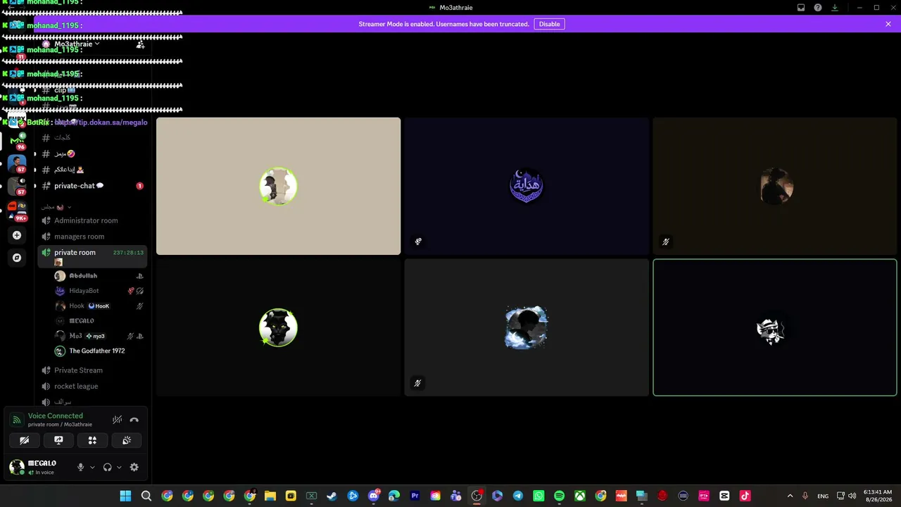Deafen with the headphones icon
Image resolution: width=901 pixels, height=507 pixels.
(x=107, y=467)
